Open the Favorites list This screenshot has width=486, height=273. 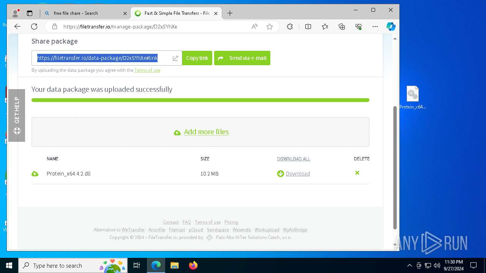(x=325, y=27)
